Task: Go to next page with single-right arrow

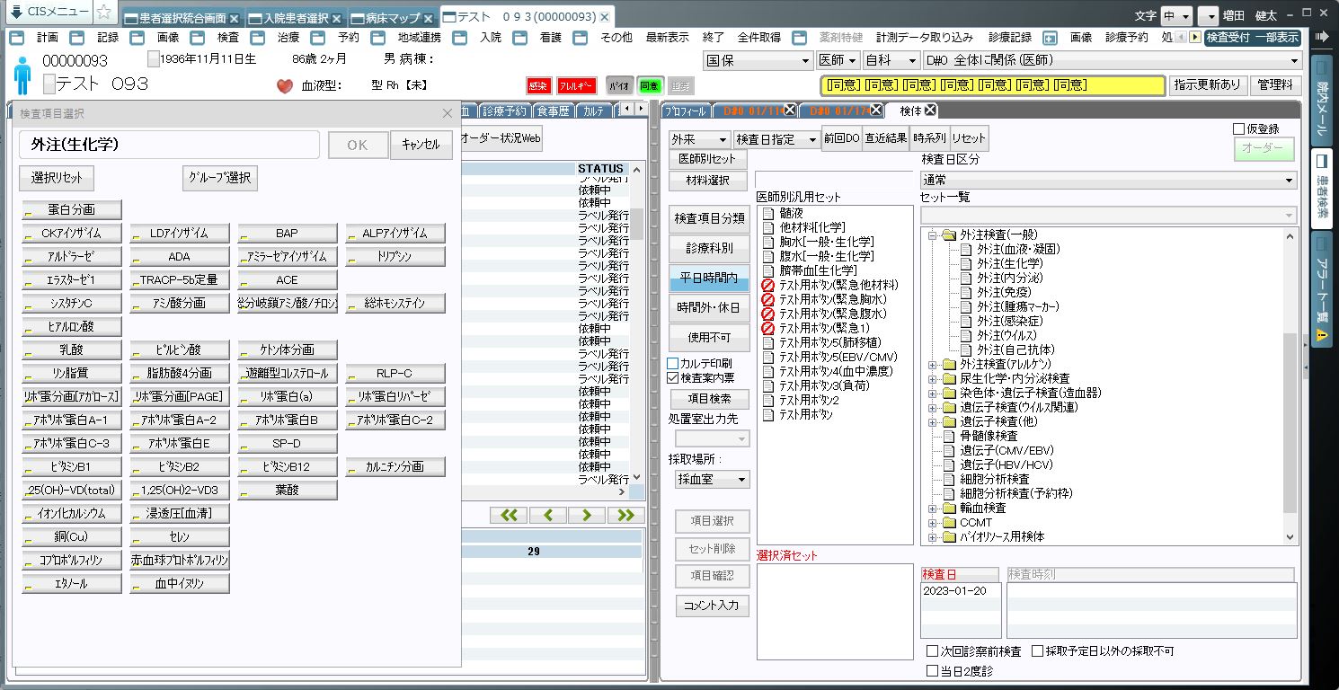Action: (x=586, y=515)
